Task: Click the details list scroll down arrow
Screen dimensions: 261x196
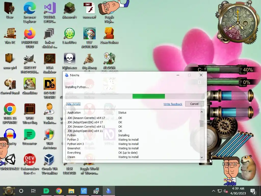Action: pos(202,157)
